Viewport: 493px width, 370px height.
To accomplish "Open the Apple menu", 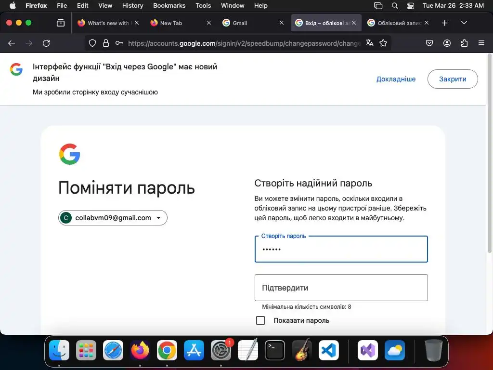I will tap(13, 5).
